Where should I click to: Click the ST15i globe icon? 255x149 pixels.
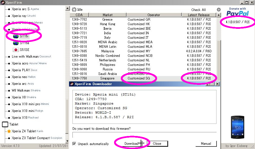[x=16, y=36]
